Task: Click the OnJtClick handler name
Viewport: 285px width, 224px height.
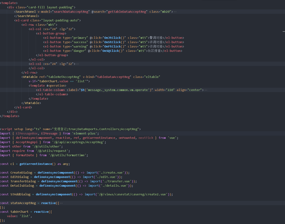Action: coord(112,38)
